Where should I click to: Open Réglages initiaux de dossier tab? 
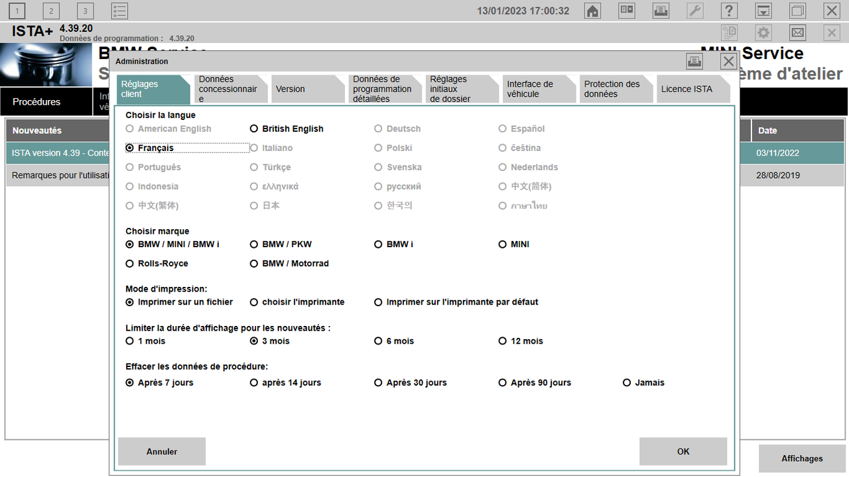(462, 89)
